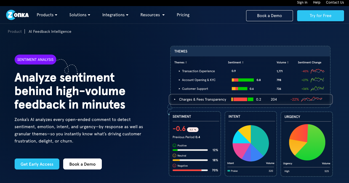Viewport: 349px width, 183px height.
Task: Click the Account Opening & KYC sparkline
Action: coord(318,80)
